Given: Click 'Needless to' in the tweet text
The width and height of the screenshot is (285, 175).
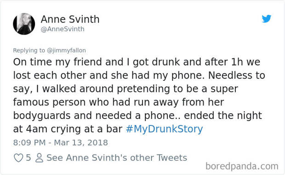Looking at the screenshot, I should [236, 75].
